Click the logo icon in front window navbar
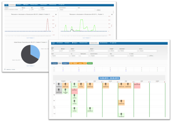Screen dimensions: 172x122 pos(53,43)
